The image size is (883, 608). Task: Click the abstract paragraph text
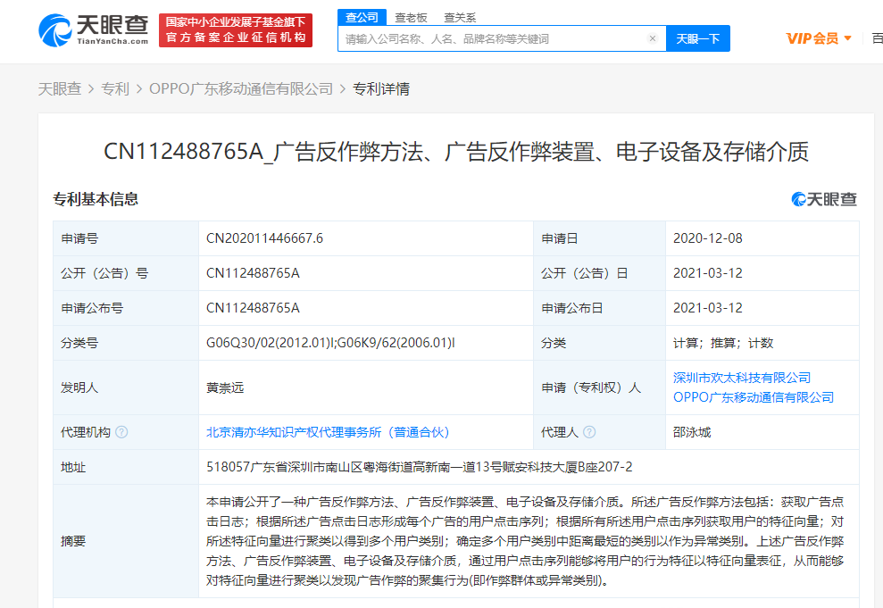tap(525, 541)
